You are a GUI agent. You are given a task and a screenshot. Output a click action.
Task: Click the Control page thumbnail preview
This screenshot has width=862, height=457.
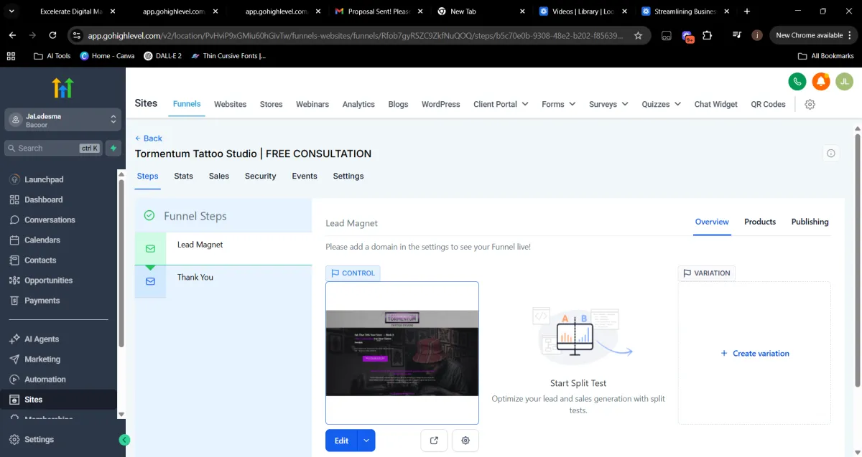pos(402,352)
